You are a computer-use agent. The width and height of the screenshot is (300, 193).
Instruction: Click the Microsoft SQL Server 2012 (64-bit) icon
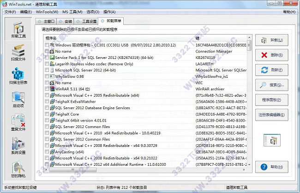[x=52, y=70]
